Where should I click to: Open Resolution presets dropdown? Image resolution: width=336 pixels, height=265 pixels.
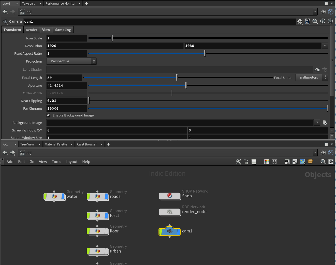click(325, 46)
